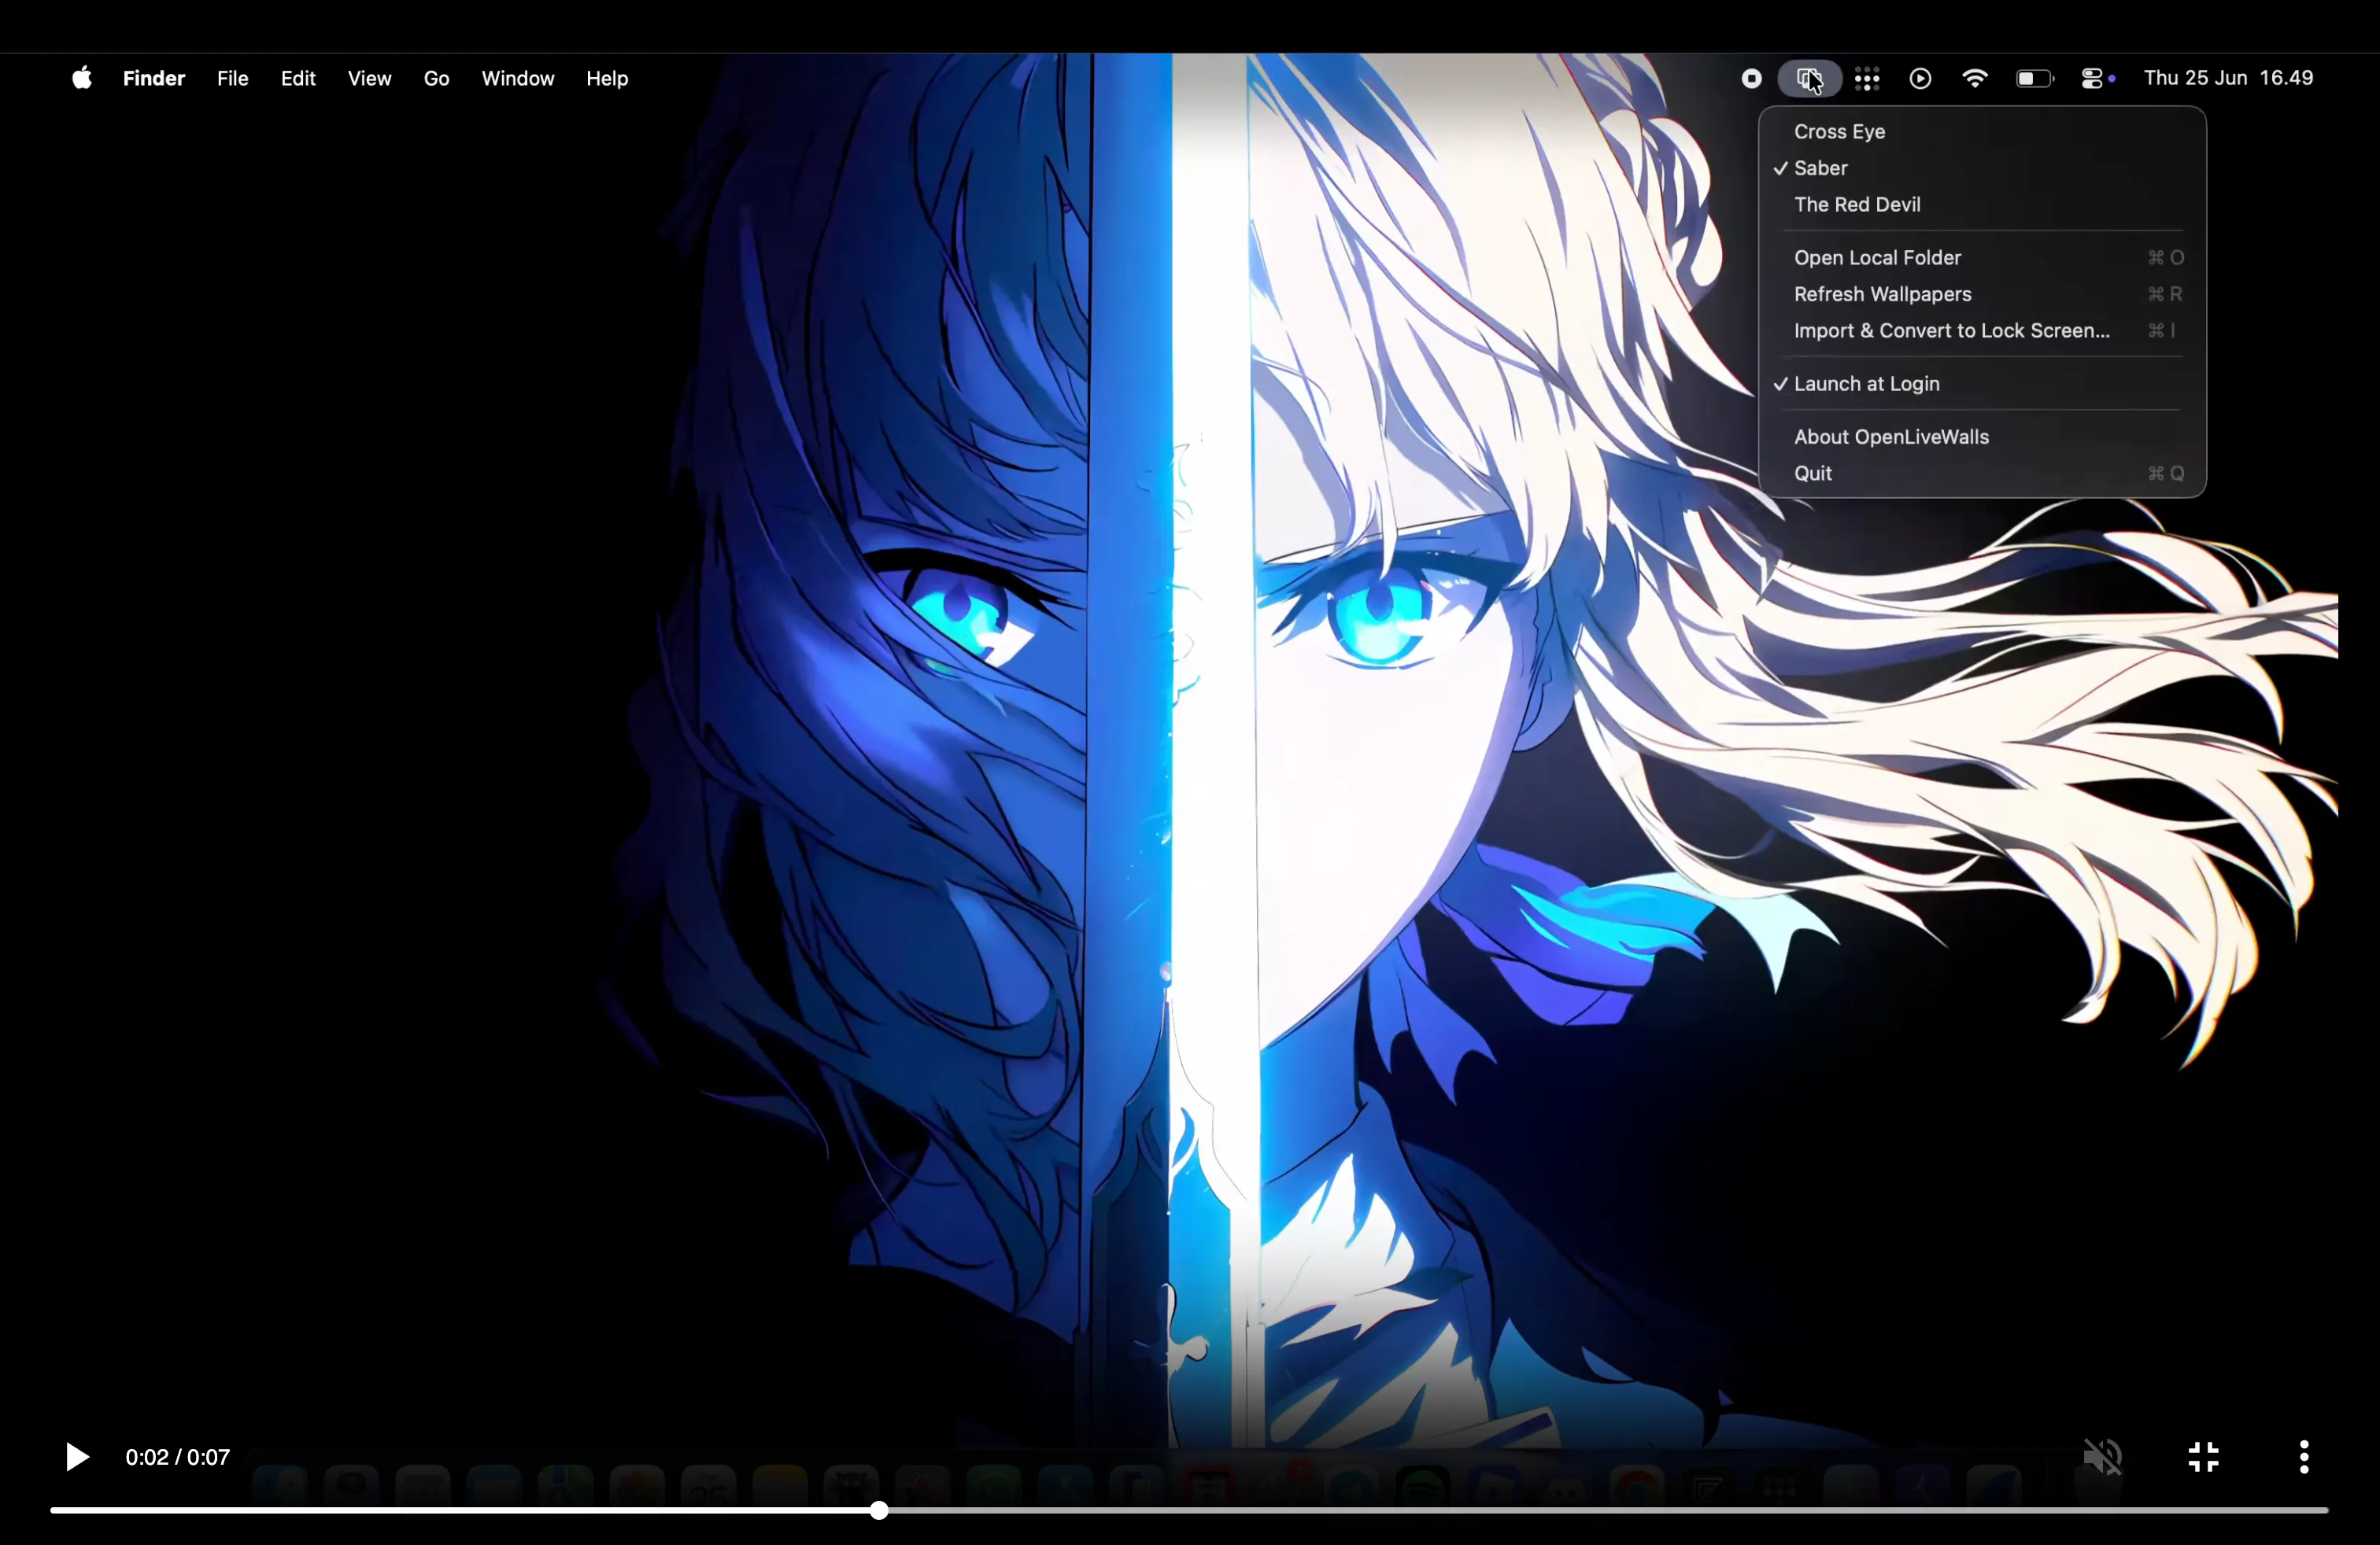Image resolution: width=2380 pixels, height=1545 pixels.
Task: Click the battery status icon
Action: pos(2034,79)
